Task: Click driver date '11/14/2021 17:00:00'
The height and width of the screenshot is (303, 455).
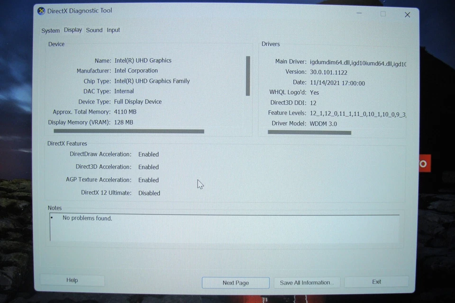Action: click(x=337, y=83)
